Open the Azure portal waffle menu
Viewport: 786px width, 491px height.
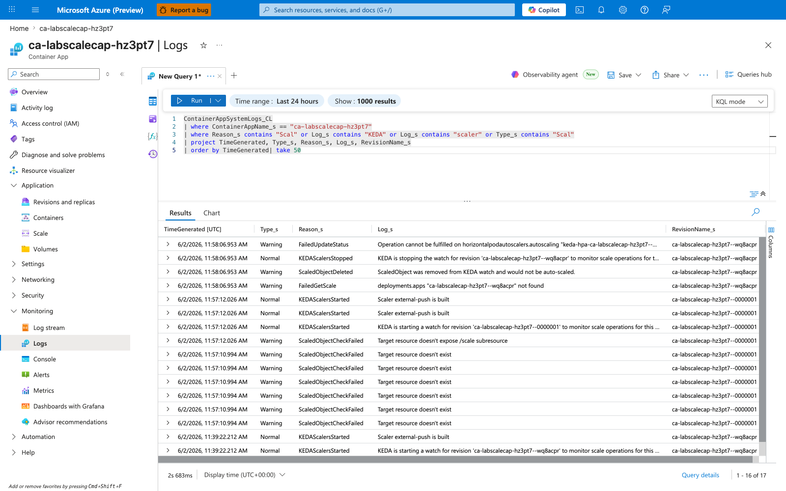[x=12, y=10]
